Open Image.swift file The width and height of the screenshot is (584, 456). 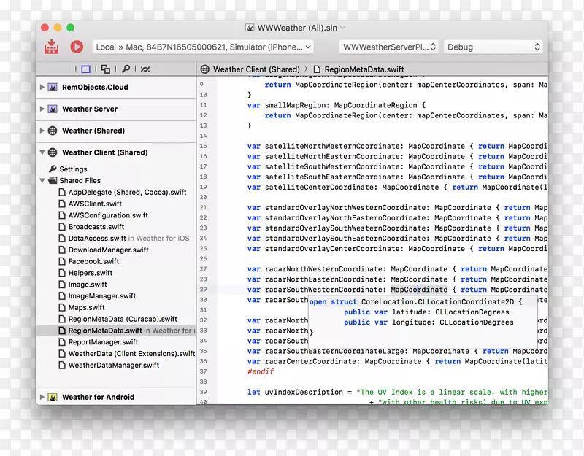click(x=88, y=285)
